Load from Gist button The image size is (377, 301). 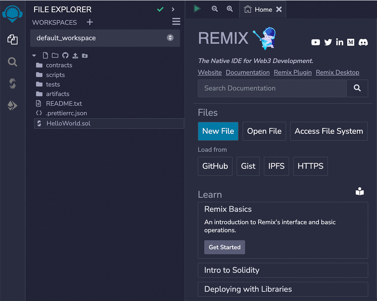coord(248,166)
